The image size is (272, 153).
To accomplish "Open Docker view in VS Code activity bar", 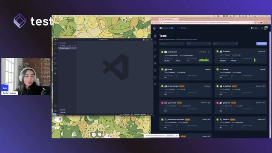I will pos(55,74).
